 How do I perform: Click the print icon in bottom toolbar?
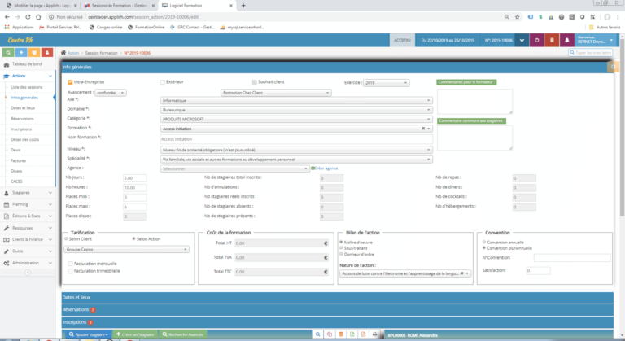pos(374,334)
